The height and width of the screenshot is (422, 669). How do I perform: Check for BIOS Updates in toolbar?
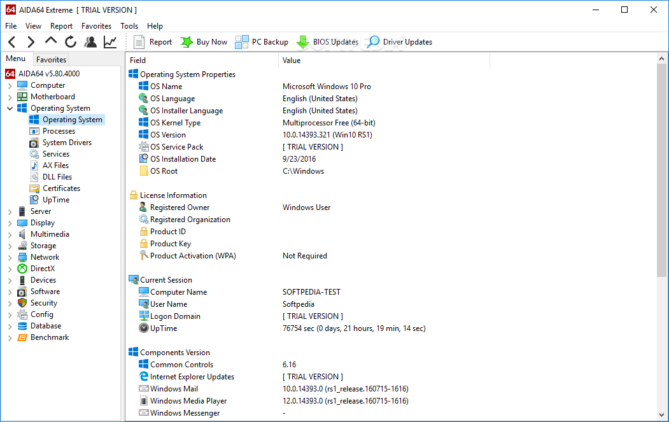(x=327, y=42)
